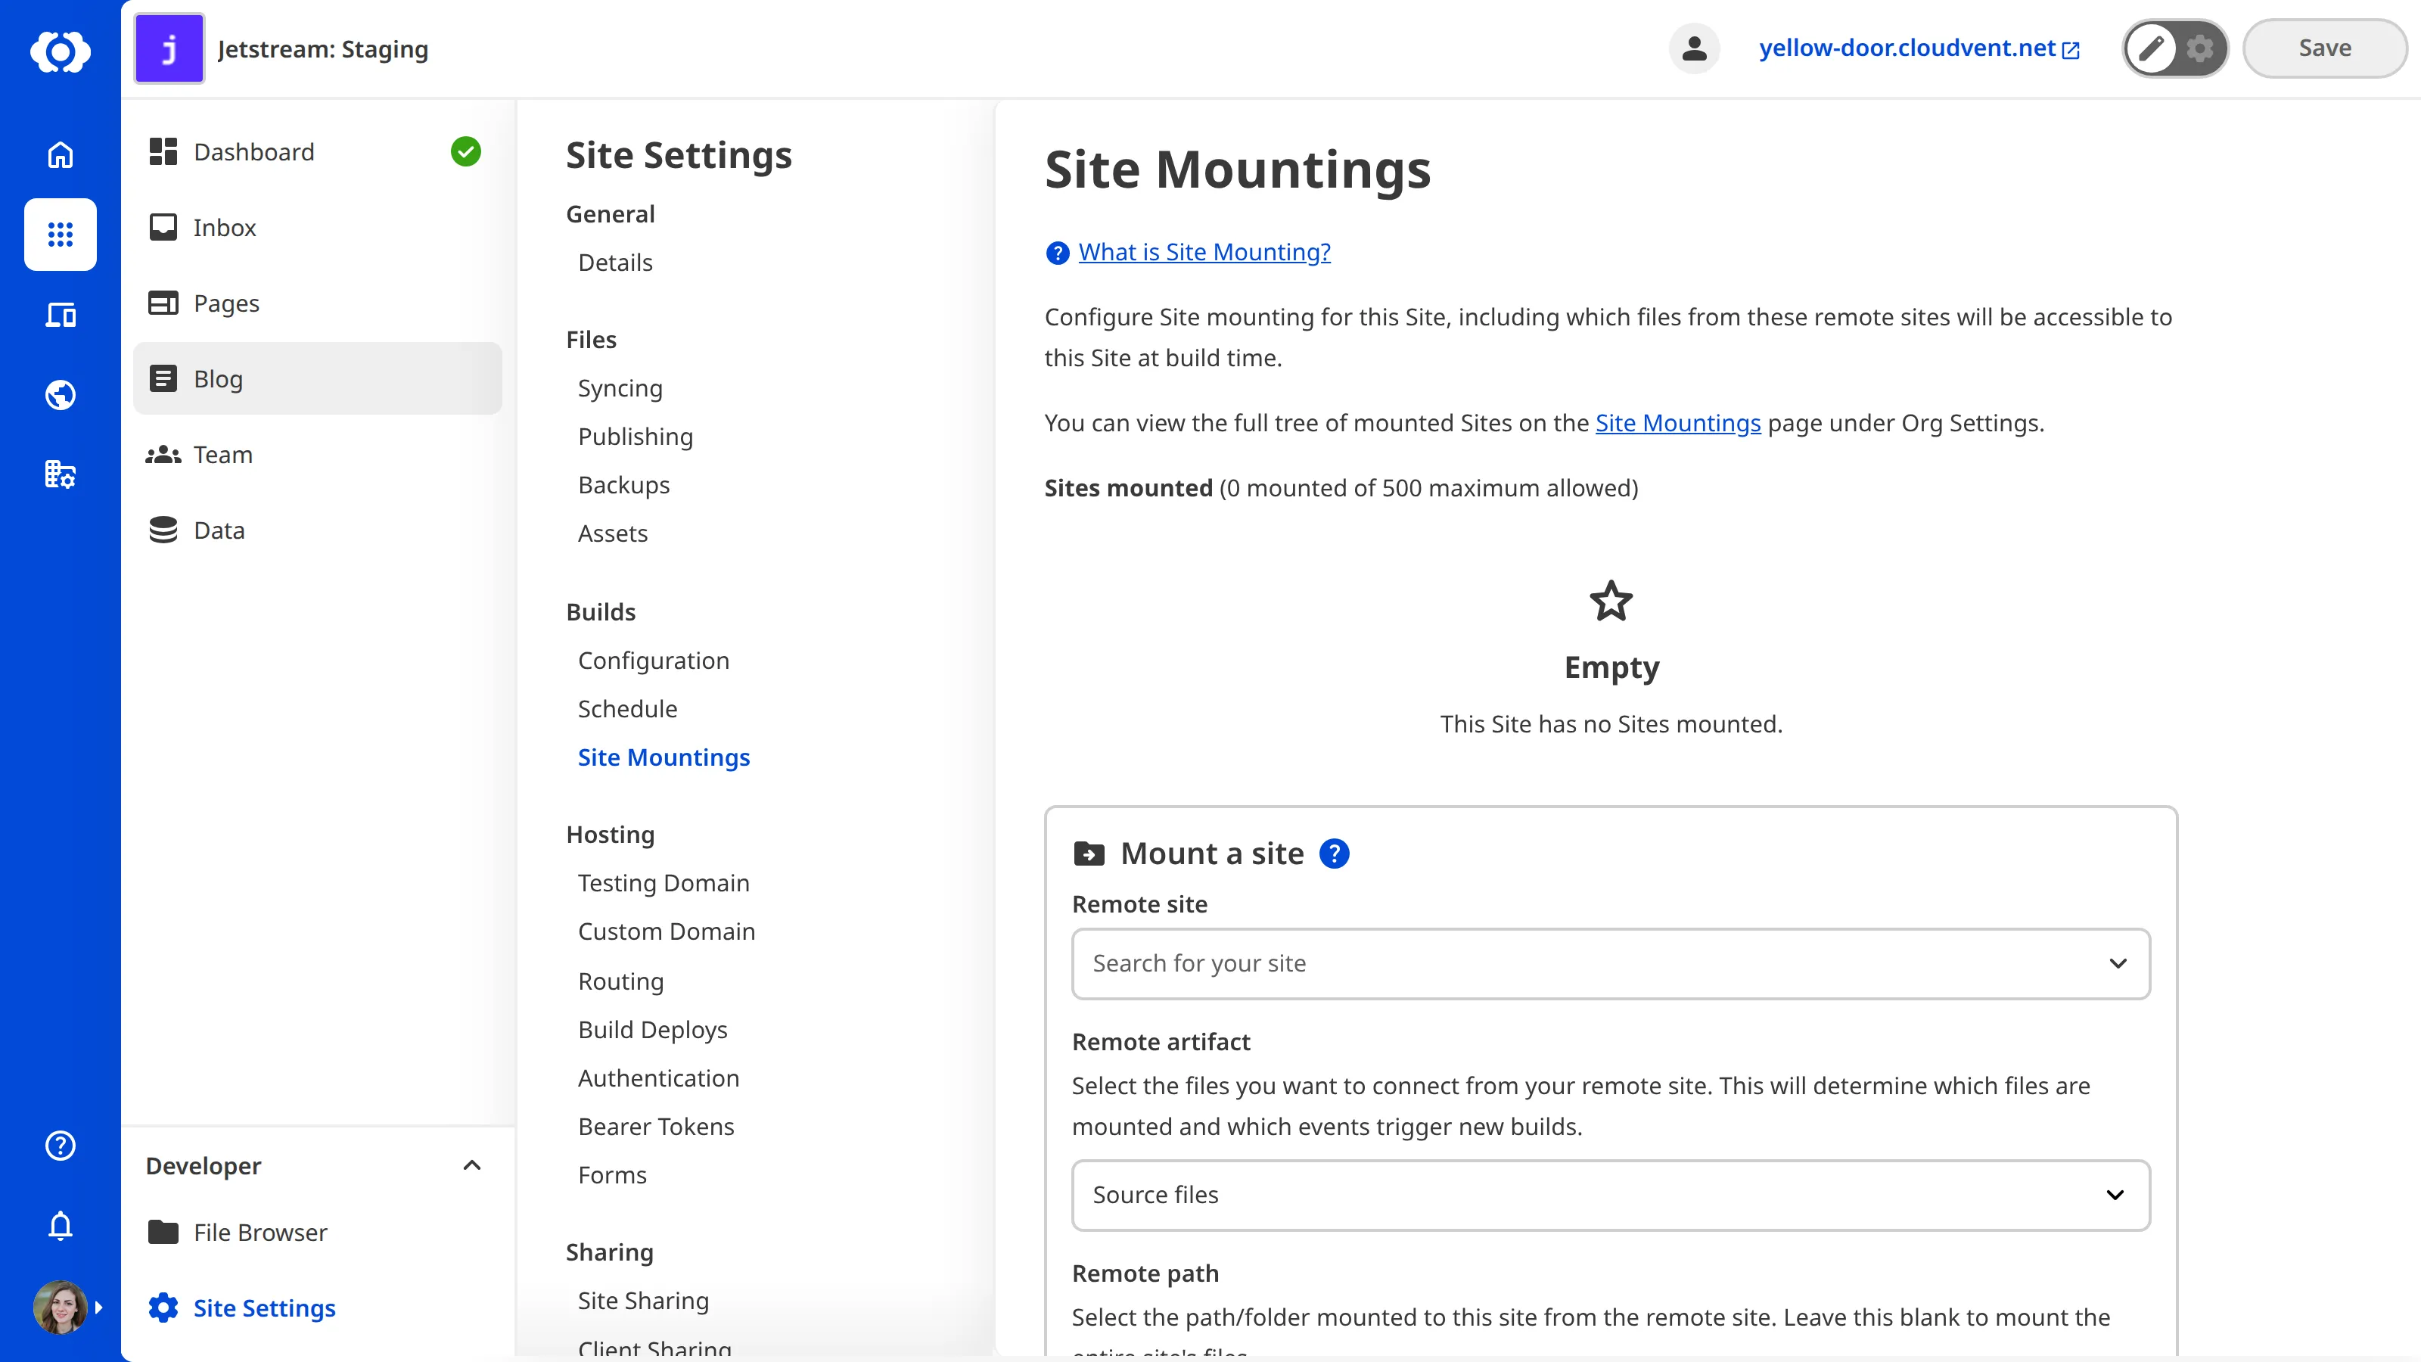Viewport: 2421px width, 1362px height.
Task: Click the Save button
Action: click(2324, 48)
